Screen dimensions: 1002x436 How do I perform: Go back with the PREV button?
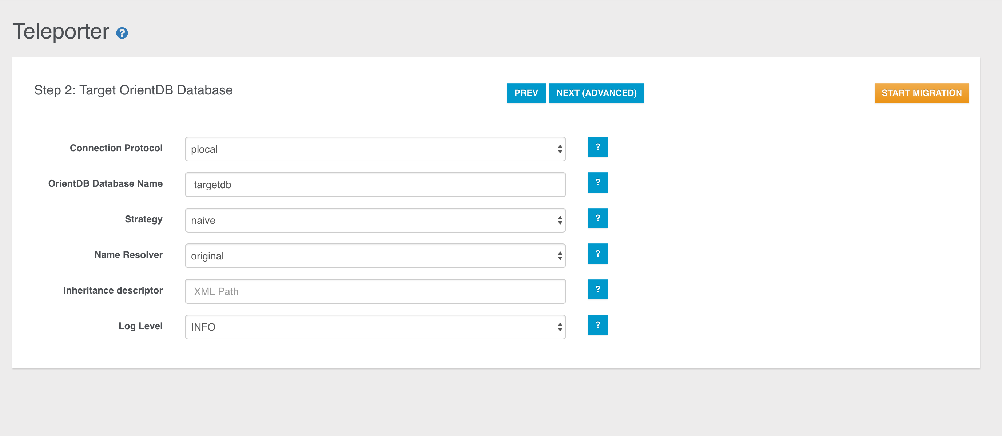pyautogui.click(x=526, y=93)
